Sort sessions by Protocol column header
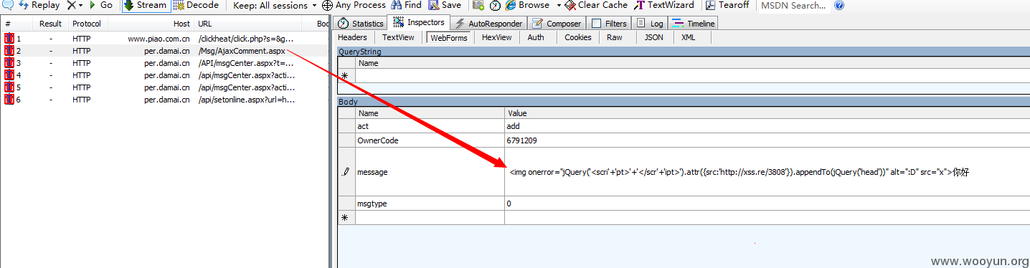Image resolution: width=1030 pixels, height=268 pixels. point(88,24)
